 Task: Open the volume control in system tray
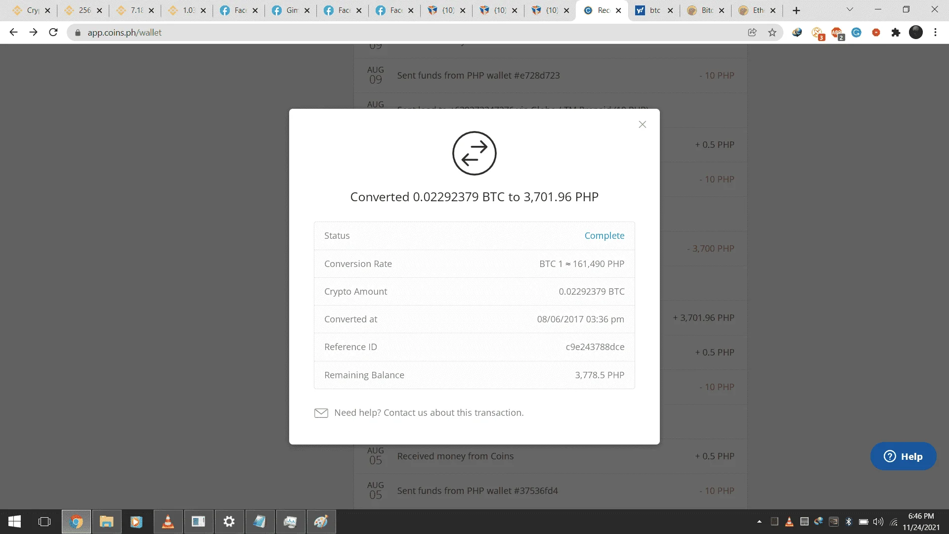(878, 522)
